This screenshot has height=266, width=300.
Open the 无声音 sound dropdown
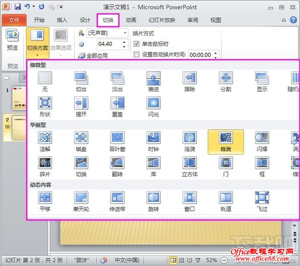[x=124, y=33]
